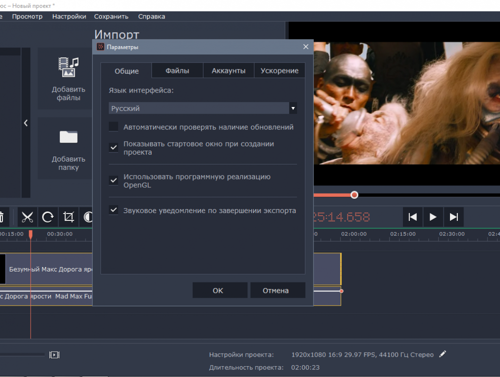Click the Отмена button
The width and height of the screenshot is (500, 377).
278,290
